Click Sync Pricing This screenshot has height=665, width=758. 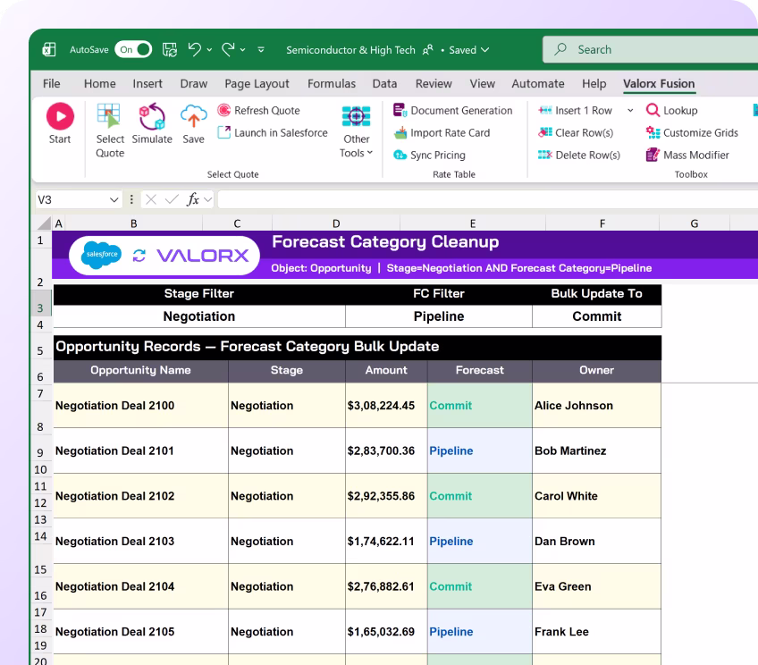(429, 155)
